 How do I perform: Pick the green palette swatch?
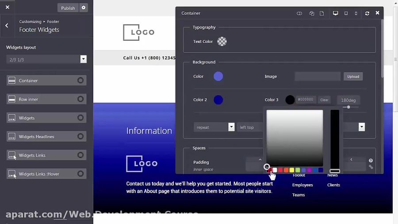click(x=298, y=170)
